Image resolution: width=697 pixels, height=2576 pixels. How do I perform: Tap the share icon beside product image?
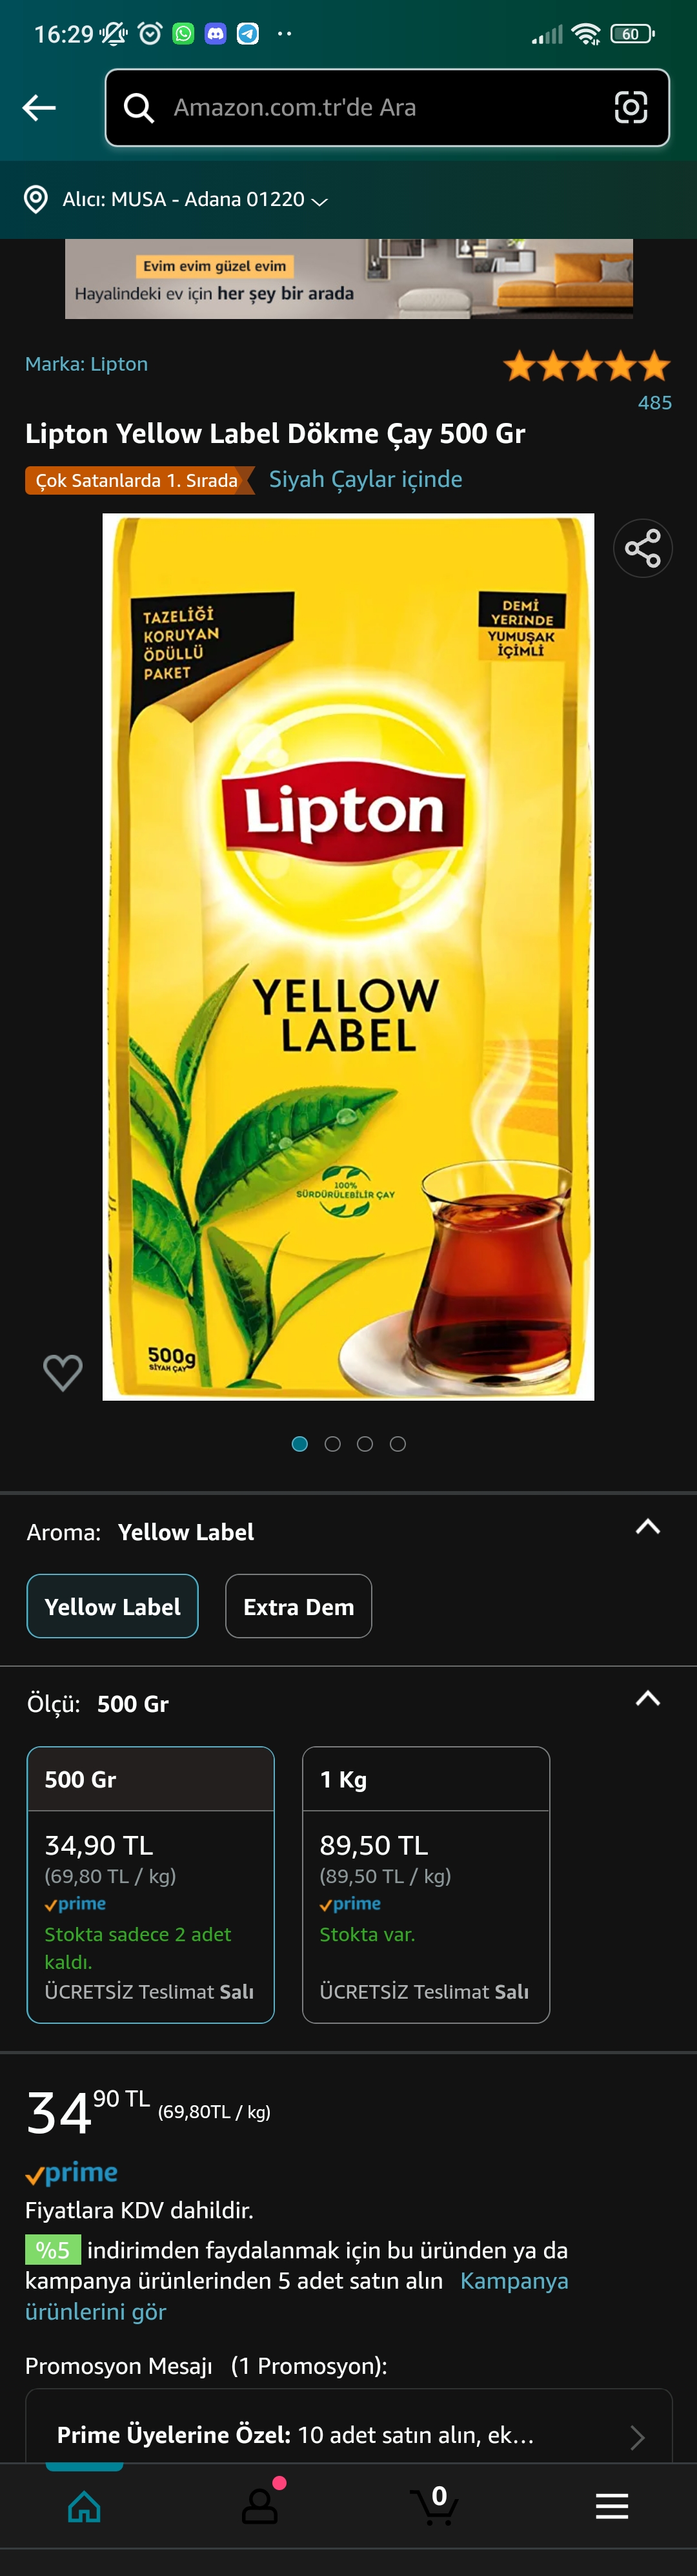(642, 548)
